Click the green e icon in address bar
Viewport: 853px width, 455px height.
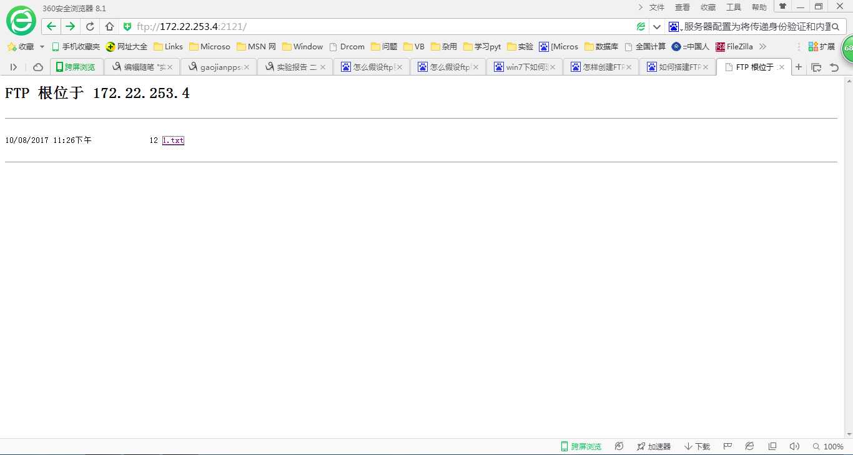(641, 26)
